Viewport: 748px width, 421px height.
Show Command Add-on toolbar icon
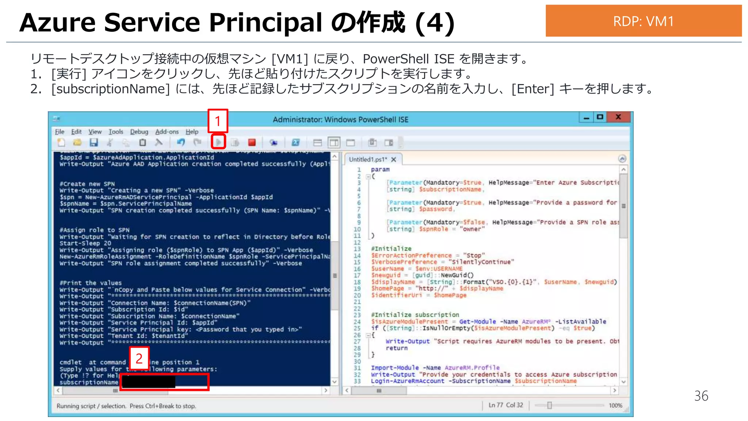[x=389, y=143]
